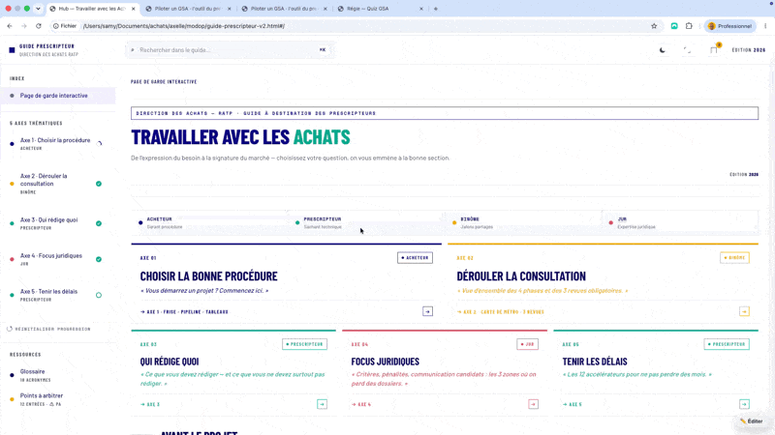Click the Choisir la bonne procédure card title

208,276
